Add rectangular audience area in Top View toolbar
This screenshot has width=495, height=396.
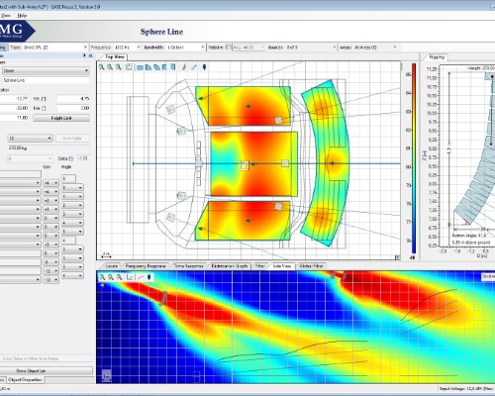[x=140, y=67]
